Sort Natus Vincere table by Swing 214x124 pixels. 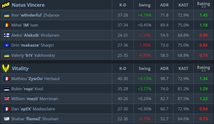click(145, 5)
